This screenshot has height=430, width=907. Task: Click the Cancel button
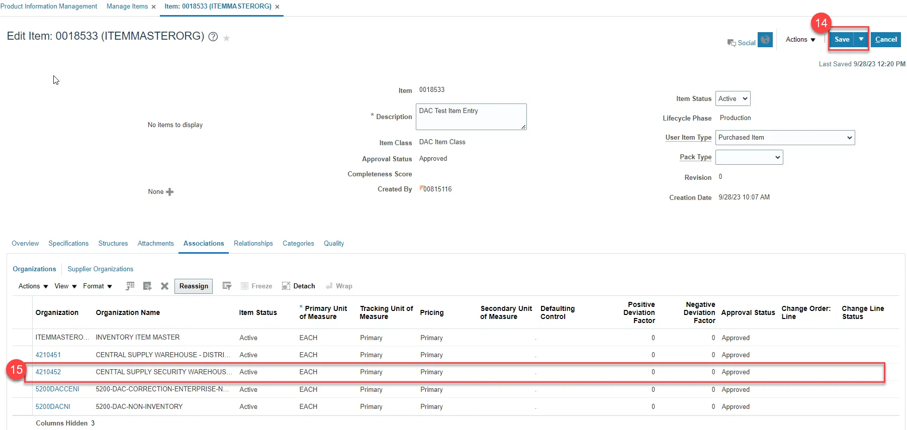click(886, 40)
